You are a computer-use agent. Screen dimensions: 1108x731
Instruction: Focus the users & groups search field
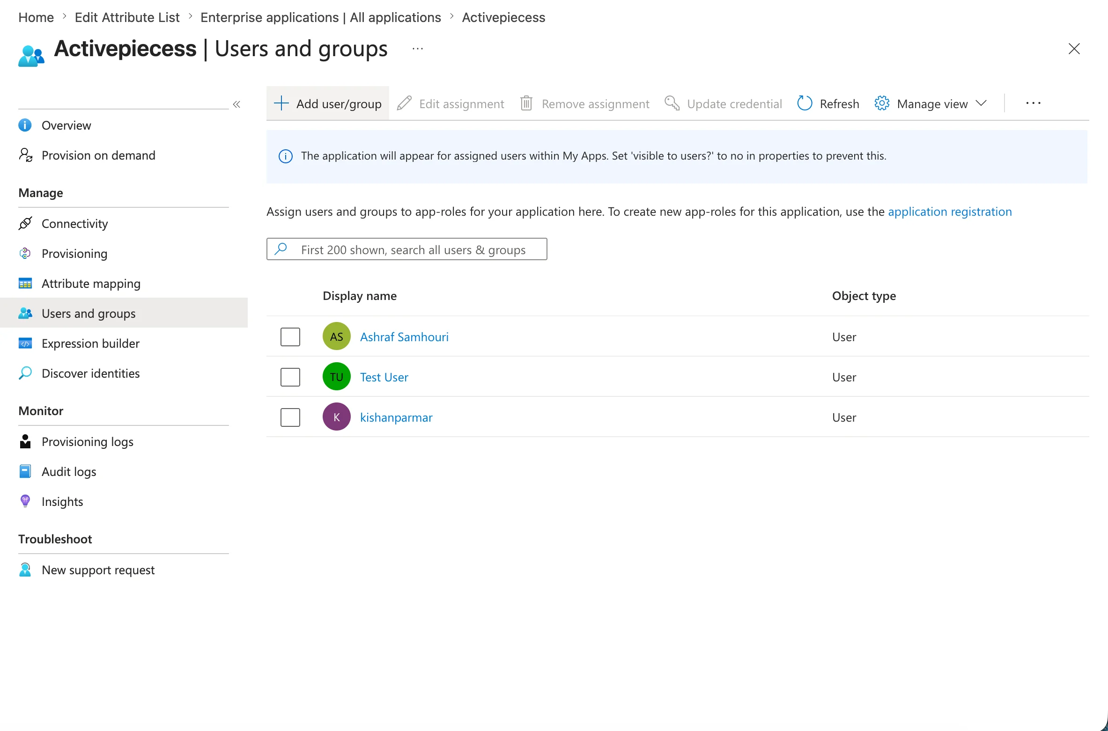click(x=406, y=249)
